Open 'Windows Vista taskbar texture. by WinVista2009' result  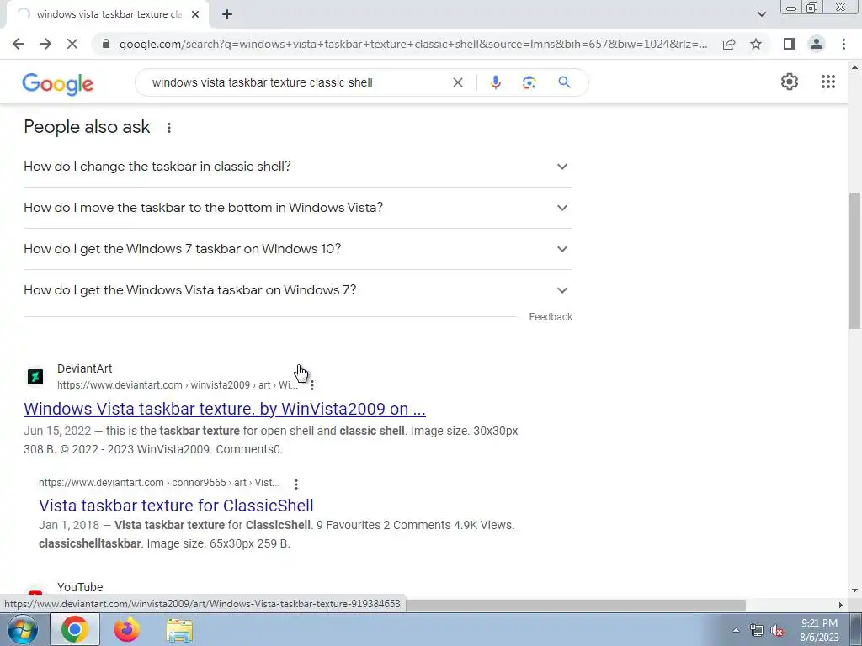(224, 409)
